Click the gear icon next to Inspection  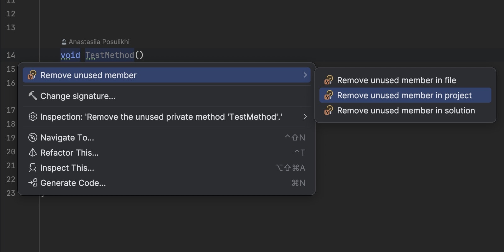(32, 117)
